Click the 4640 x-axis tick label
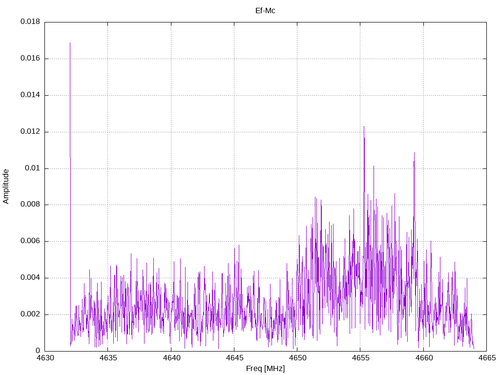500x375 pixels. click(171, 358)
